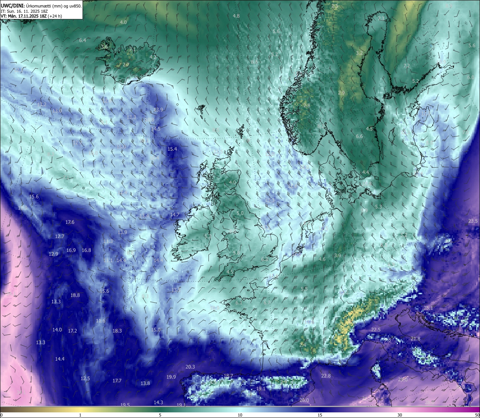Click the 22.5 value near northern Italy
This screenshot has width=480, height=418.
tap(375, 330)
